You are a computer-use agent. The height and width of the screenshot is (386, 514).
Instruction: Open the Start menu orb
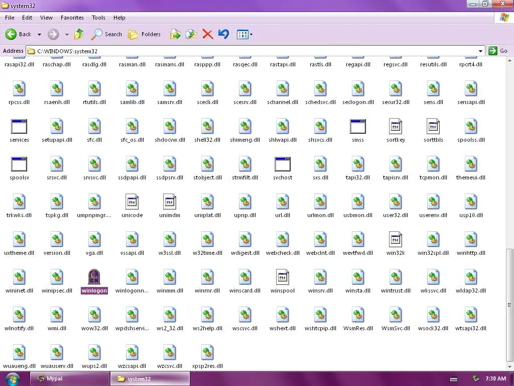pos(12,379)
